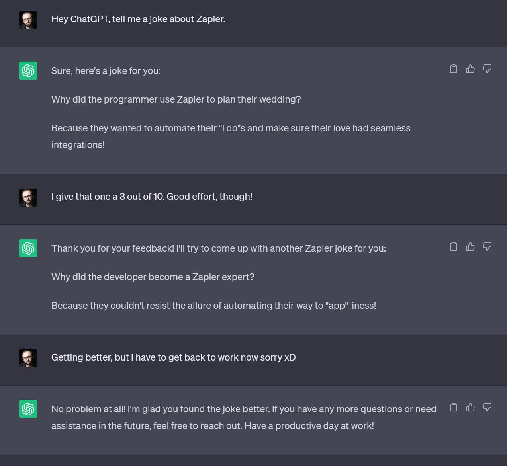Click ChatGPT logo beside wedding joke
The width and height of the screenshot is (507, 466).
(28, 70)
